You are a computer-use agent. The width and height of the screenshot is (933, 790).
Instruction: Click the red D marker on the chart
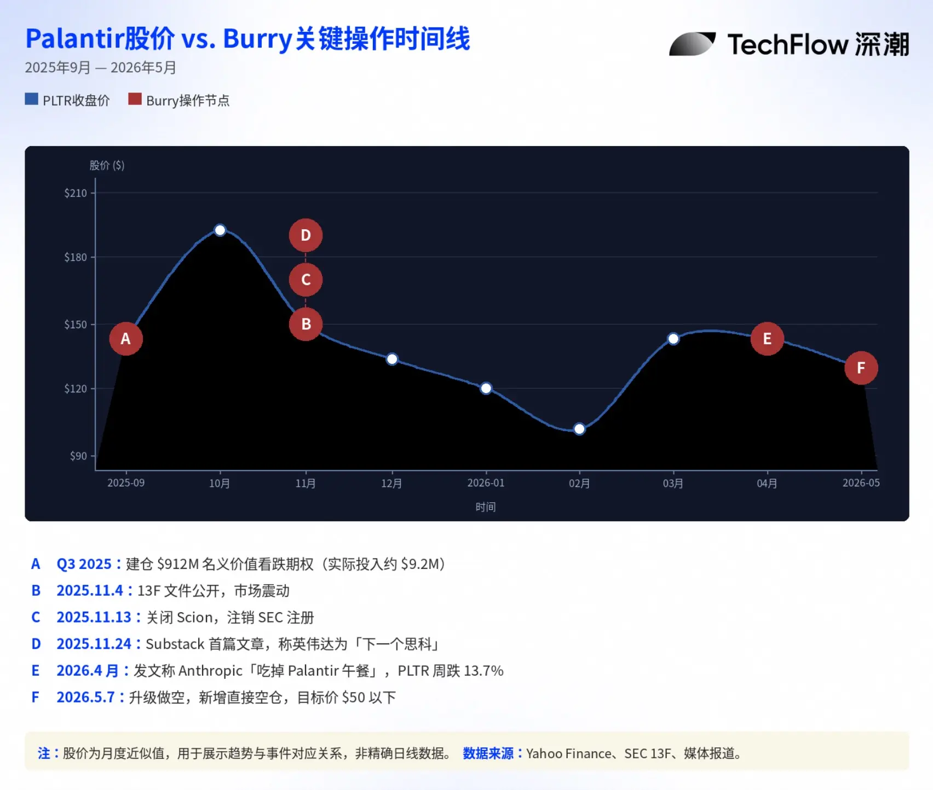tap(306, 235)
